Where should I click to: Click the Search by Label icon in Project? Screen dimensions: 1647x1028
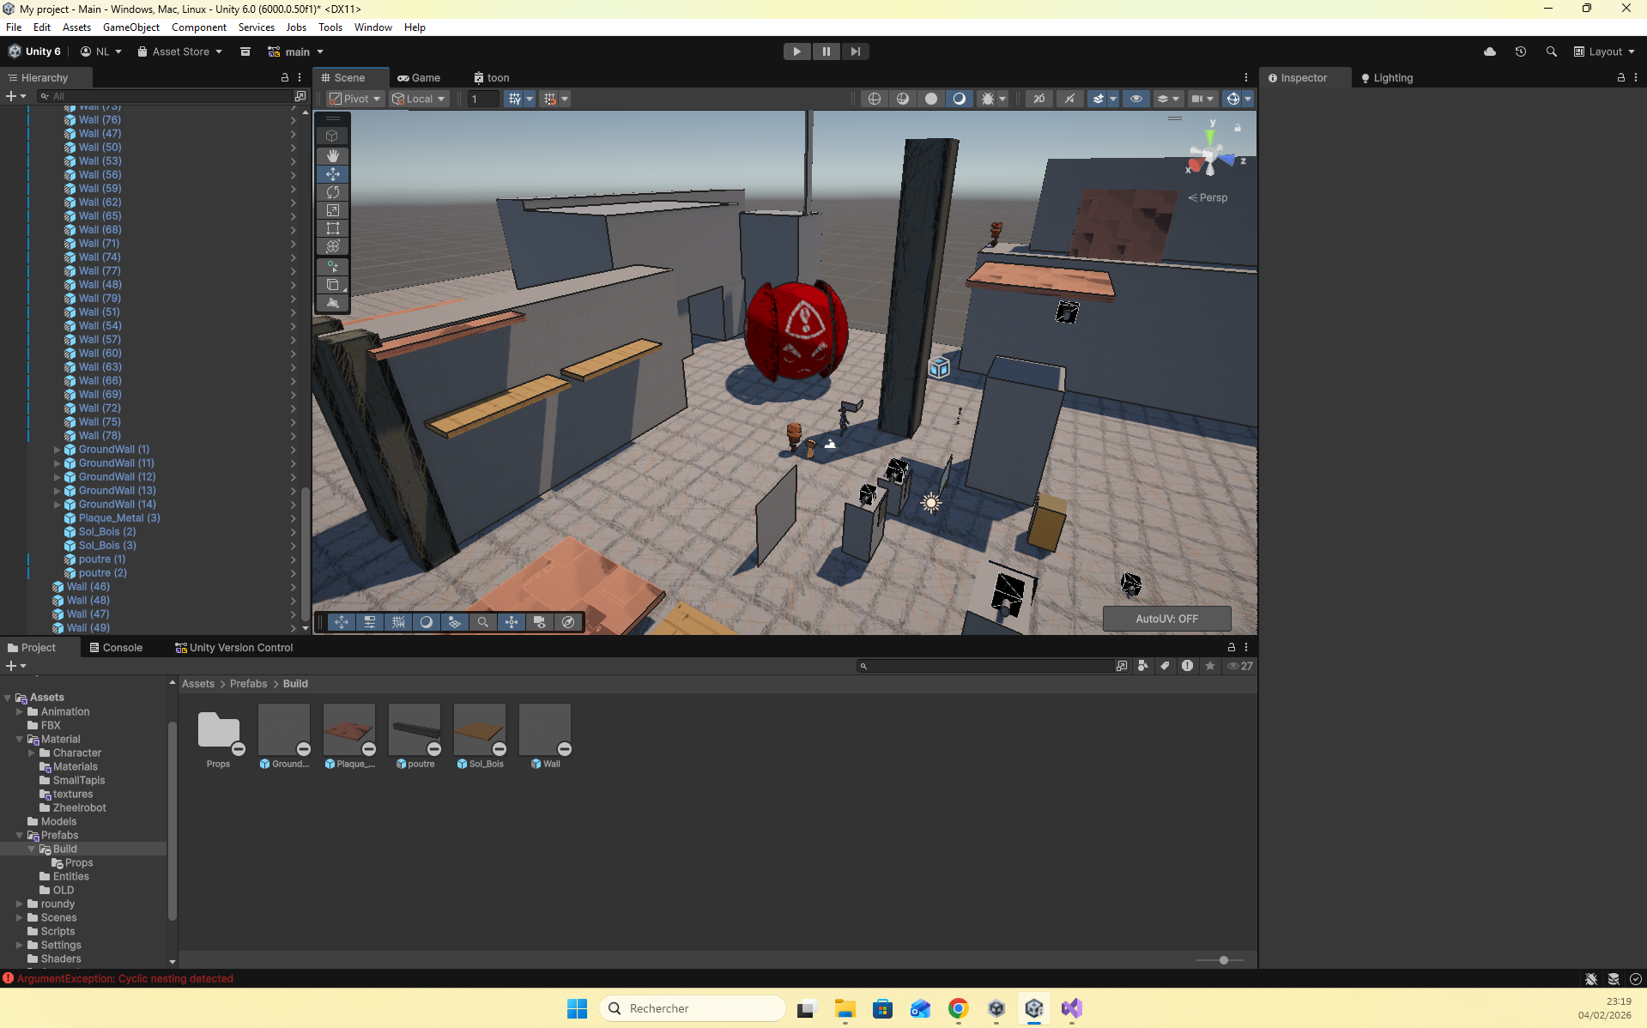point(1165,666)
